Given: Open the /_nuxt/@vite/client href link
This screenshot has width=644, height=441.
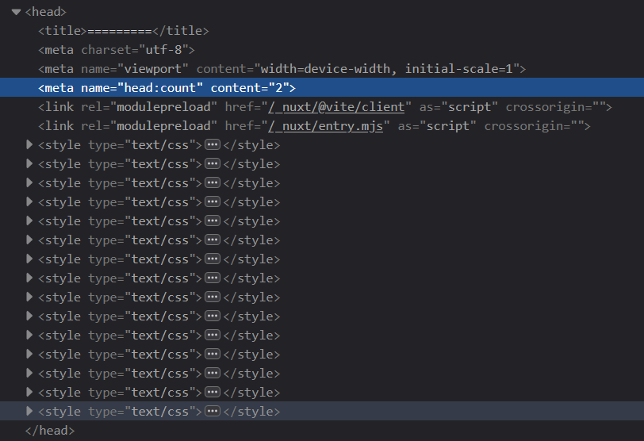Looking at the screenshot, I should (336, 107).
